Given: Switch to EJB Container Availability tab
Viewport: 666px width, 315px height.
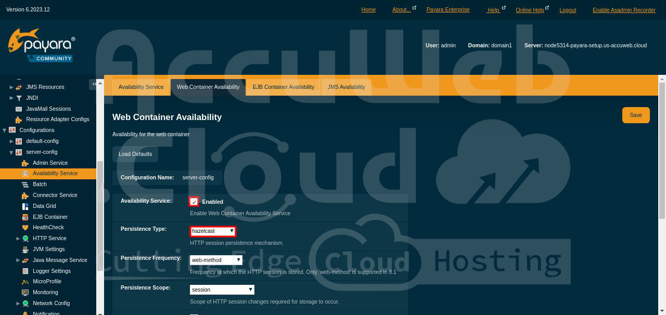Looking at the screenshot, I should [284, 87].
